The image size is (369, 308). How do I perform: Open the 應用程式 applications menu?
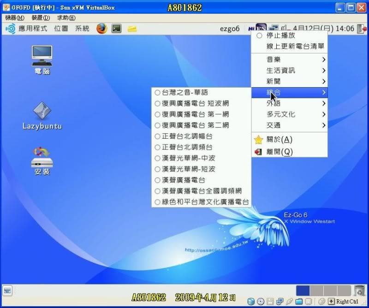tap(33, 29)
